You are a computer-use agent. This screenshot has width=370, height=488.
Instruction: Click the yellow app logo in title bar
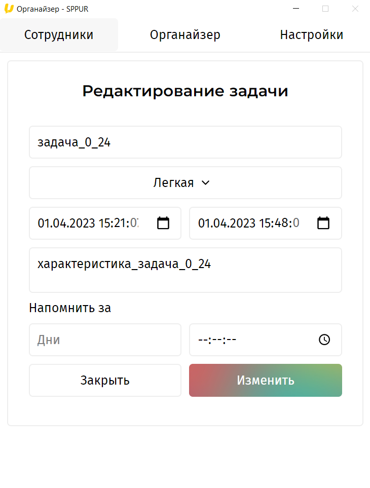click(x=9, y=9)
